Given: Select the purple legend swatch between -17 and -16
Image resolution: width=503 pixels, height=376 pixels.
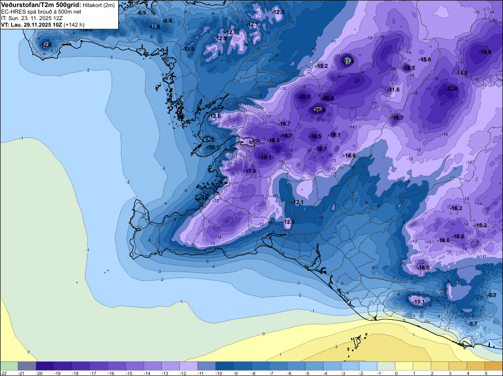Looking at the screenshot, I should coord(99,366).
